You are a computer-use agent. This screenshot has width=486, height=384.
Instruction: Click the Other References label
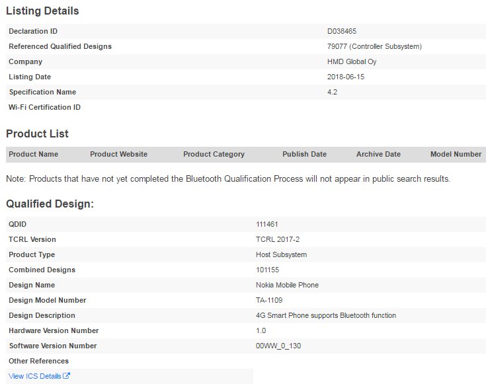pyautogui.click(x=39, y=361)
